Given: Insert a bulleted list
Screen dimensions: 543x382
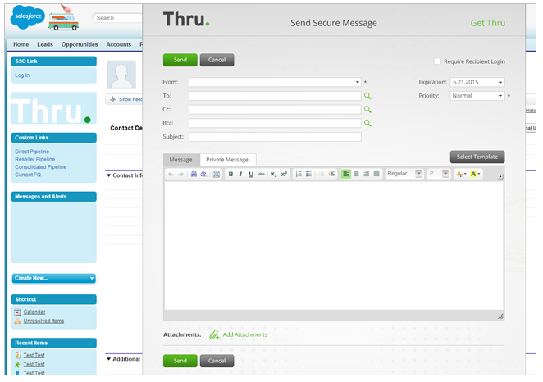Looking at the screenshot, I should (x=309, y=174).
